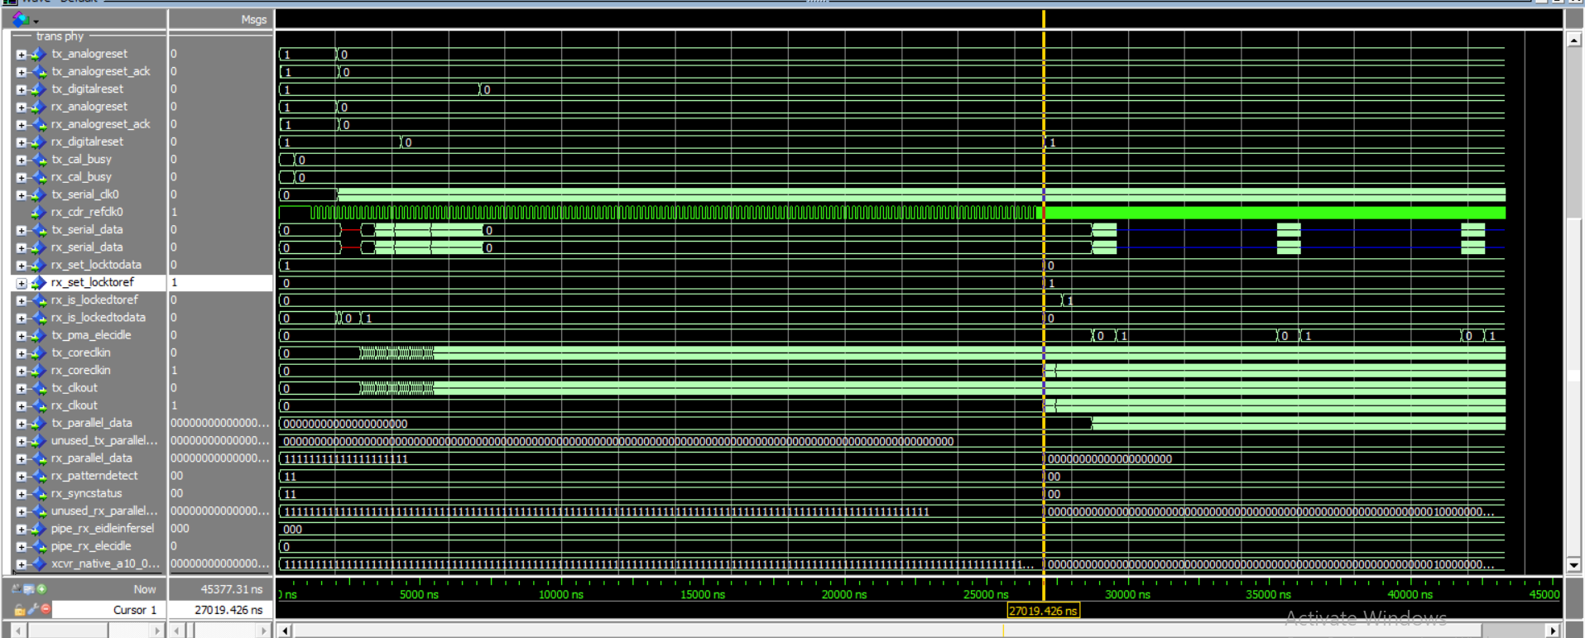1585x638 pixels.
Task: Expand the tx_digitalreset signal
Action: coord(22,89)
